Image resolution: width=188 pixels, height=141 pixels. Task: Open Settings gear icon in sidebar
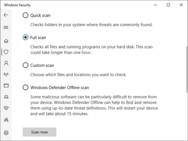click(6, 133)
